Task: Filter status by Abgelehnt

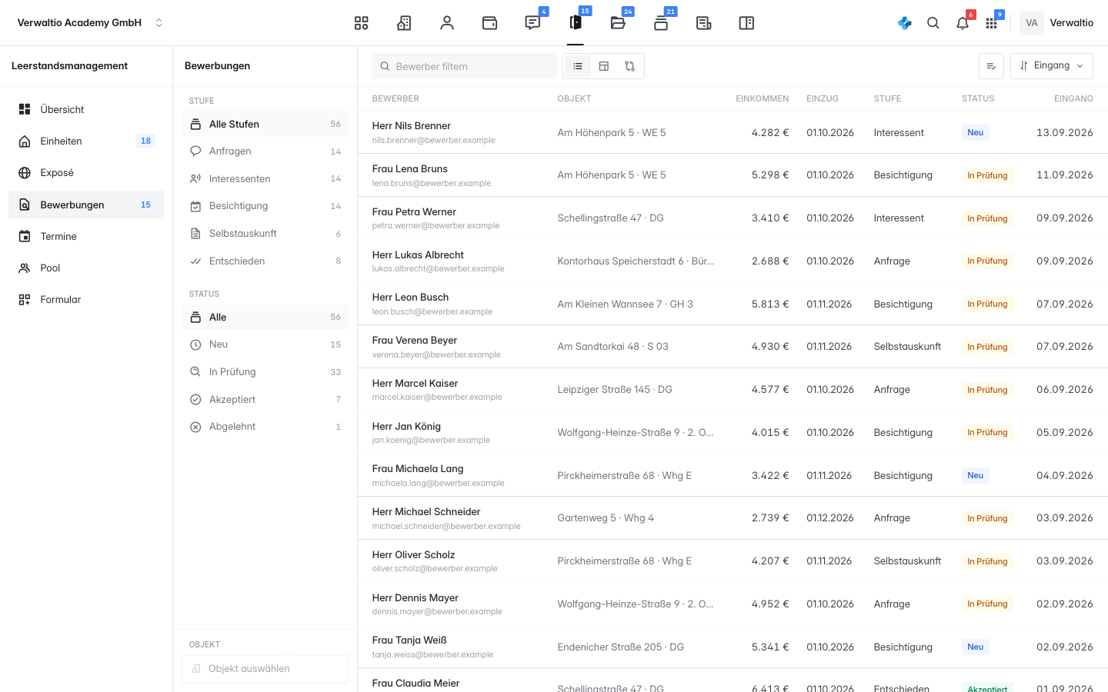Action: [x=265, y=427]
